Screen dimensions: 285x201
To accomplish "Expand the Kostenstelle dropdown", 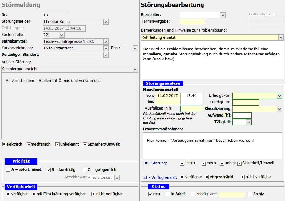I will (61, 35).
